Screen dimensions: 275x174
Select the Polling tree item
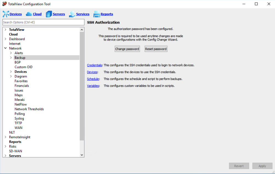coord(20,114)
